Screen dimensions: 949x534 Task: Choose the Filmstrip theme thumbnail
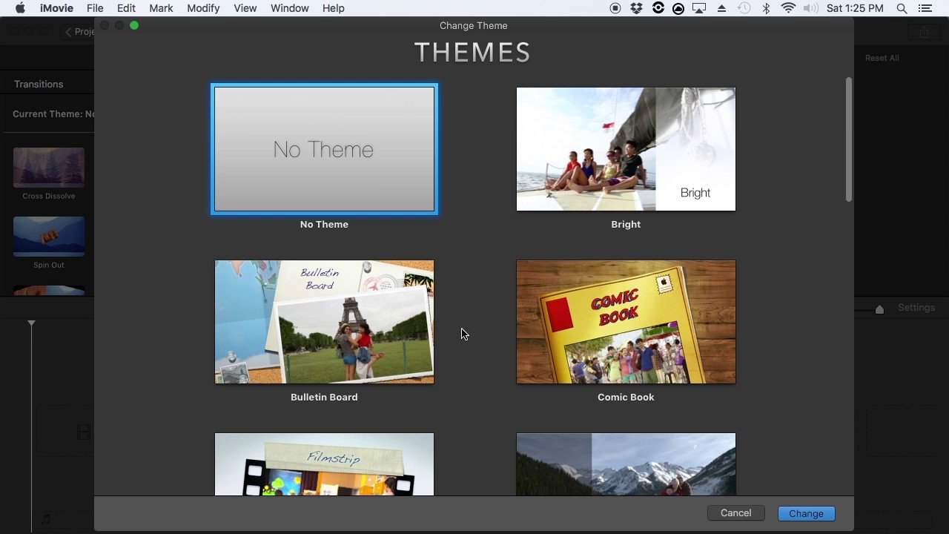click(324, 464)
